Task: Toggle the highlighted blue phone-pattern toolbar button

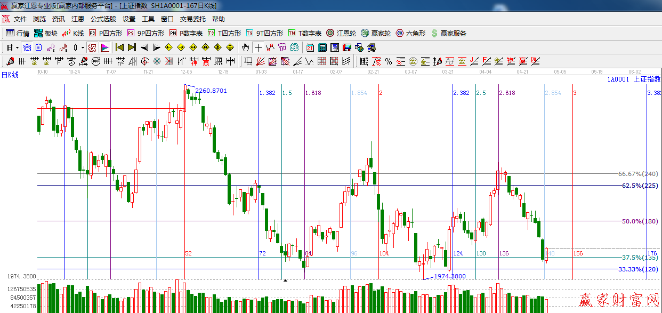Action: tap(27, 47)
